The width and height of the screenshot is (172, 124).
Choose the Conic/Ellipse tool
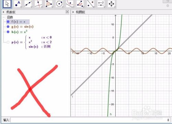pyautogui.click(x=70, y=4)
